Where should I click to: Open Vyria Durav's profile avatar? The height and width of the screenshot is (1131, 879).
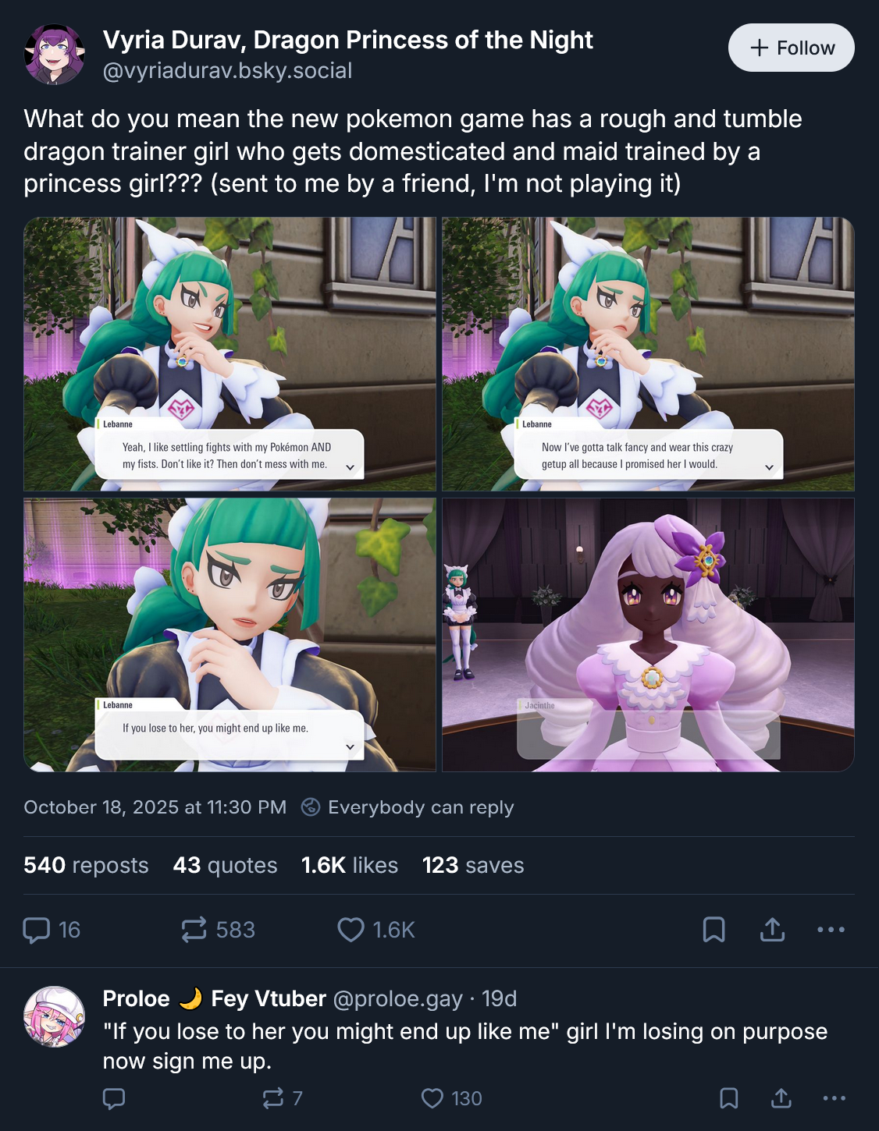pyautogui.click(x=55, y=54)
